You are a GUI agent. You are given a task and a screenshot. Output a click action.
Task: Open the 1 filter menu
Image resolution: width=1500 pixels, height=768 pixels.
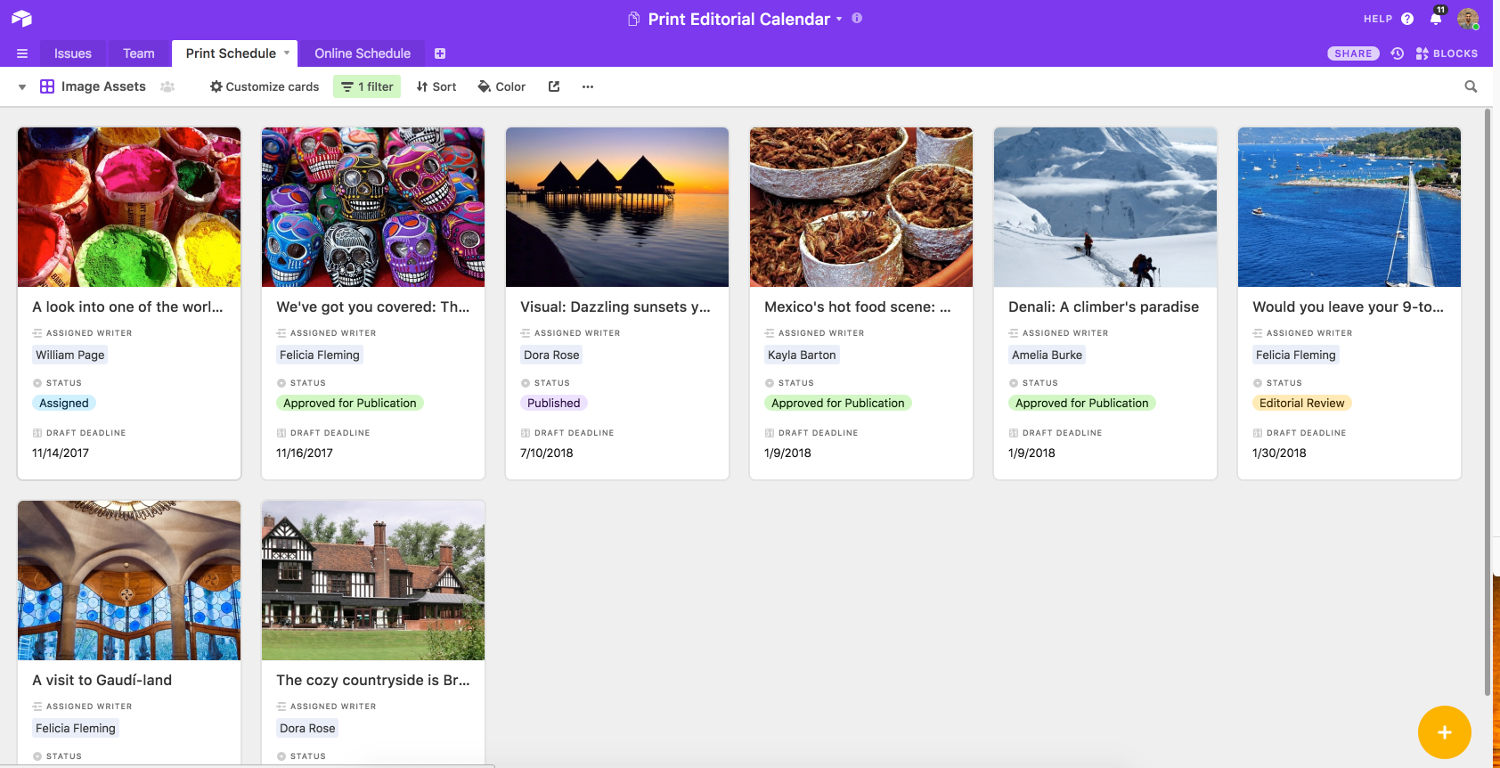click(x=367, y=86)
